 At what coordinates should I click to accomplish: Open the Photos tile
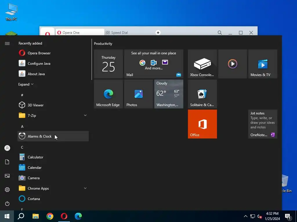(x=138, y=94)
